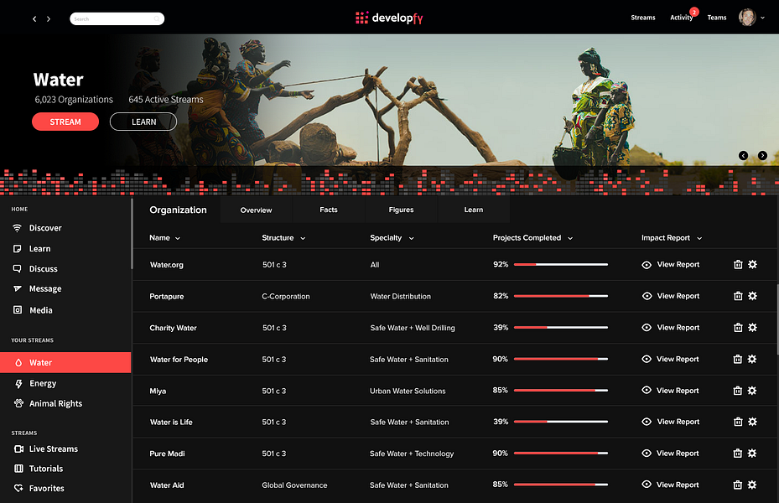The width and height of the screenshot is (779, 503).
Task: Open View Report link for Water.org
Action: 678,265
